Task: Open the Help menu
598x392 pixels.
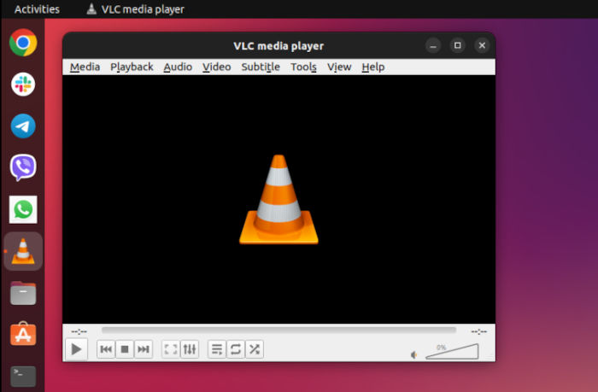Action: pos(373,67)
